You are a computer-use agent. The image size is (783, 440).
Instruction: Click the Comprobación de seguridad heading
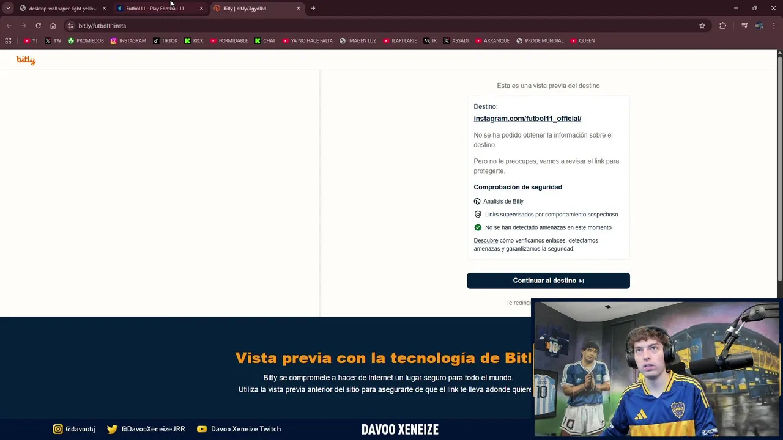point(518,187)
